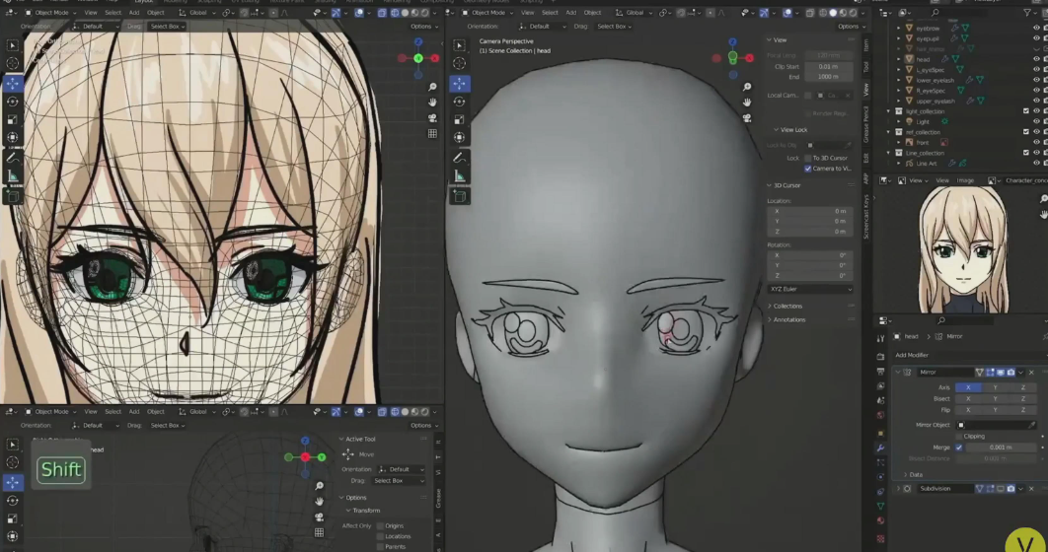Hide the upper_eyelash object in outliner
This screenshot has height=552, width=1048.
click(1036, 101)
